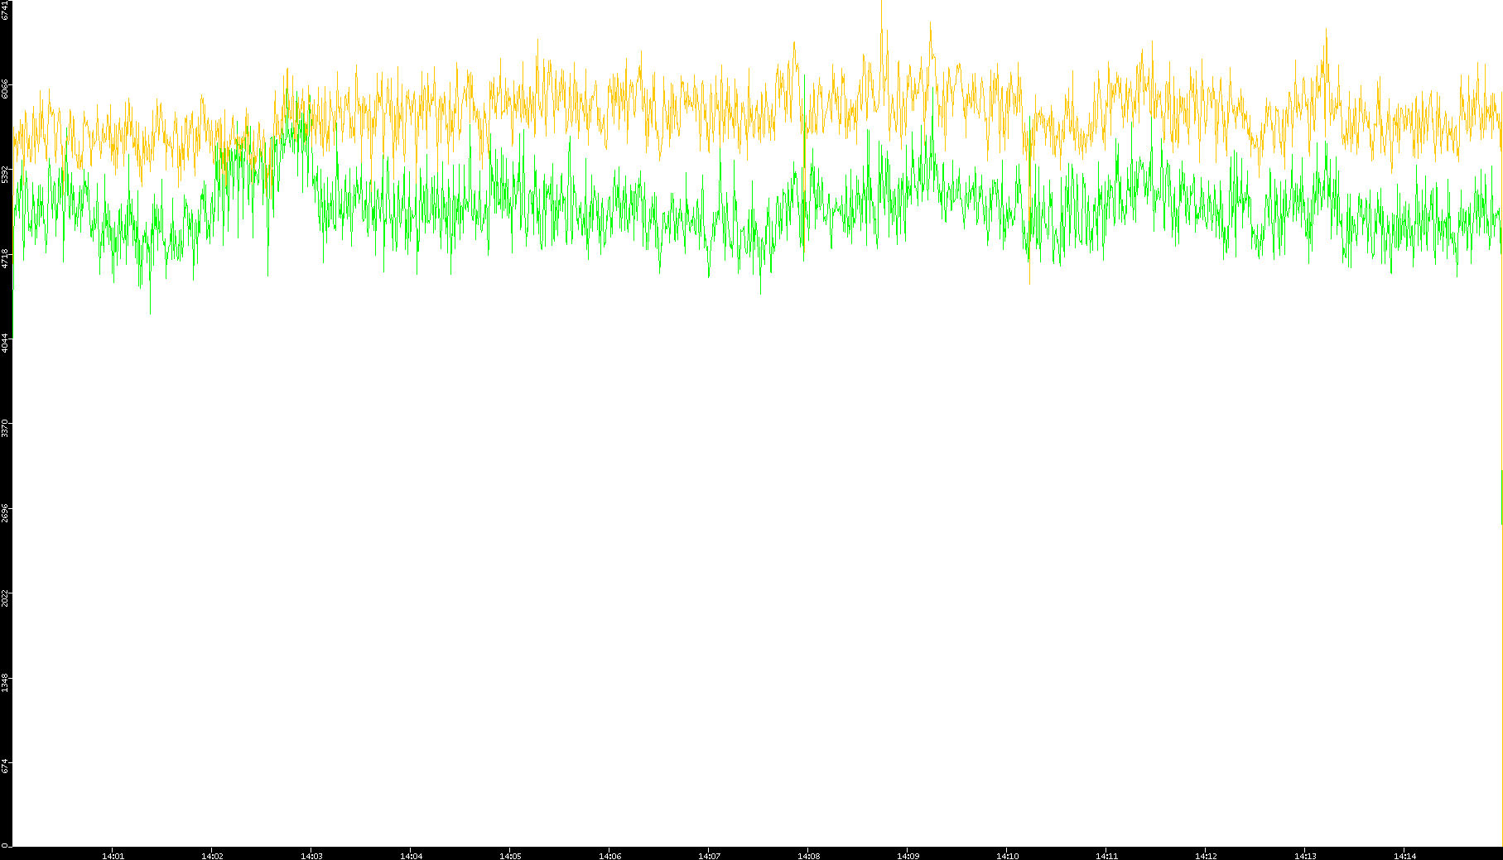Select the 14:05 time axis label

511,856
